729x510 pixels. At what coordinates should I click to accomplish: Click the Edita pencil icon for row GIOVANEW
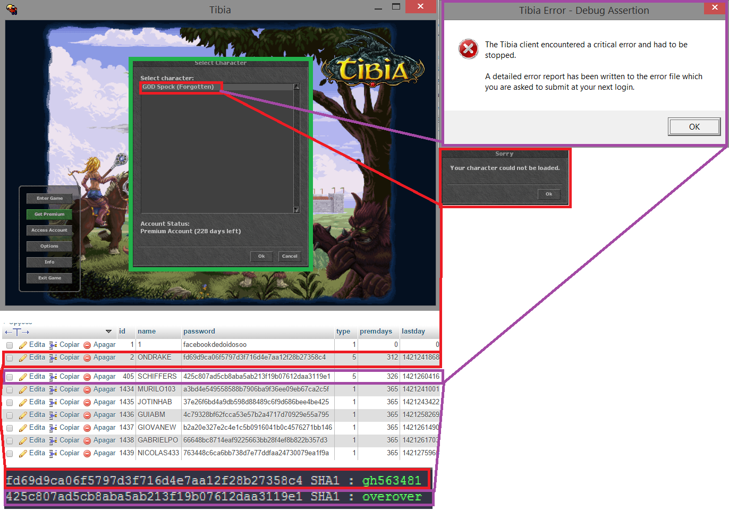click(x=23, y=428)
